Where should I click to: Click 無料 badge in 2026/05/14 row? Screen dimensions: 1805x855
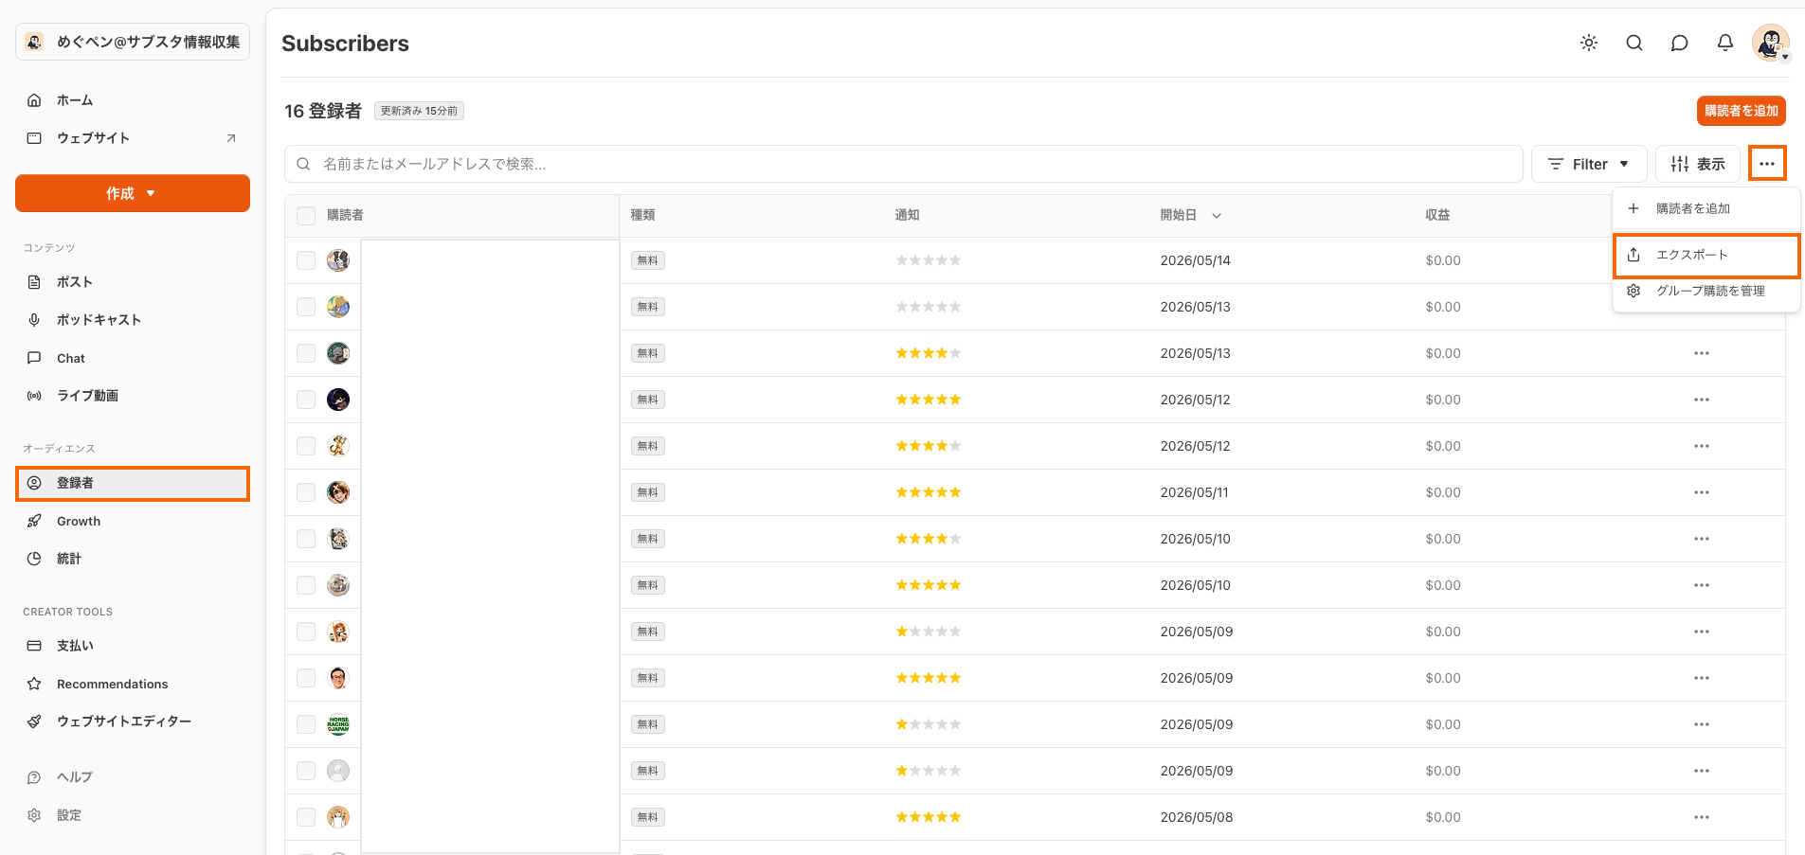(648, 260)
